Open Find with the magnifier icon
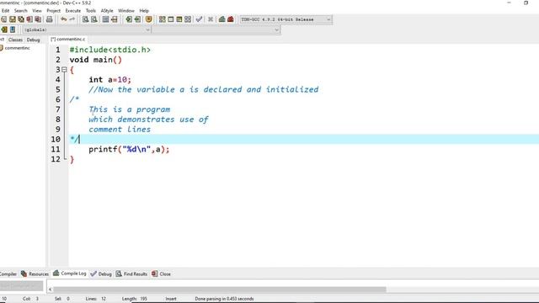539x303 pixels. [x=85, y=19]
